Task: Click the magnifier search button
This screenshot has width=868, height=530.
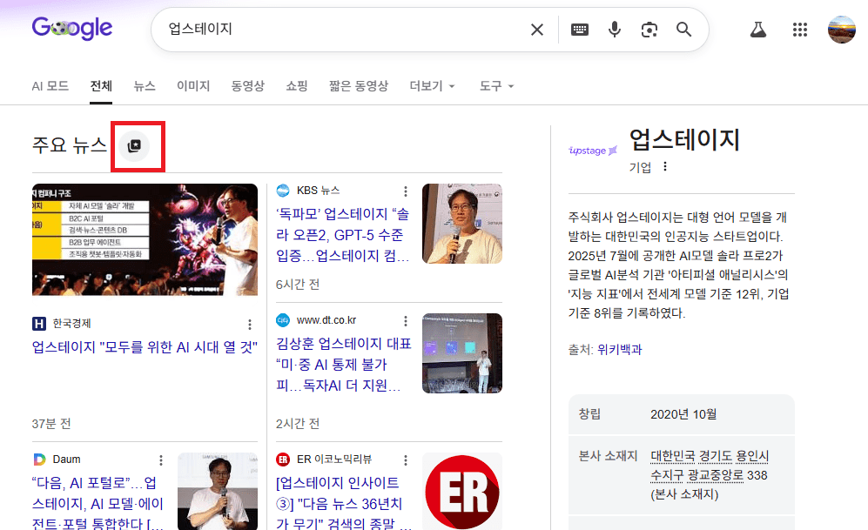Action: pyautogui.click(x=683, y=30)
